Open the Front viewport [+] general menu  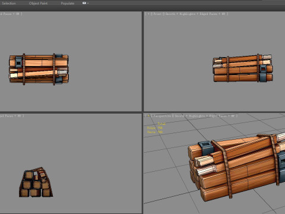[148, 14]
